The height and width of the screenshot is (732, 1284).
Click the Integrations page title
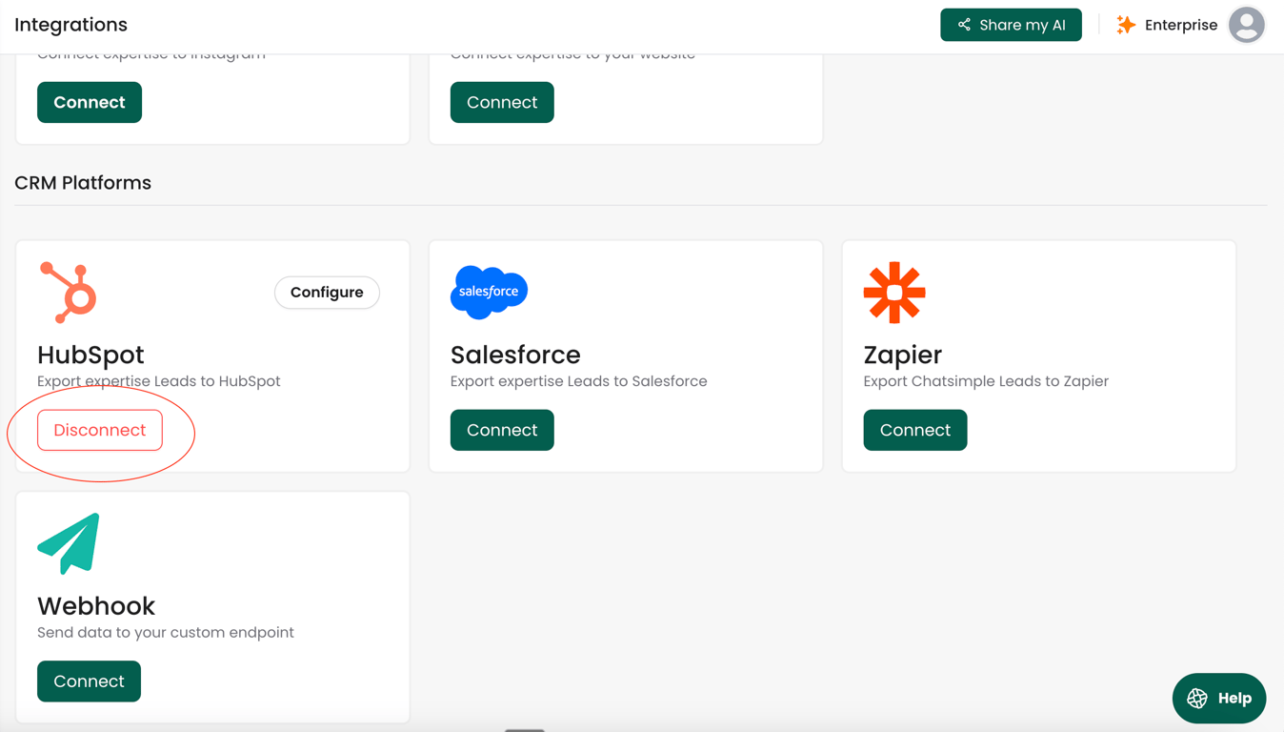pos(70,25)
